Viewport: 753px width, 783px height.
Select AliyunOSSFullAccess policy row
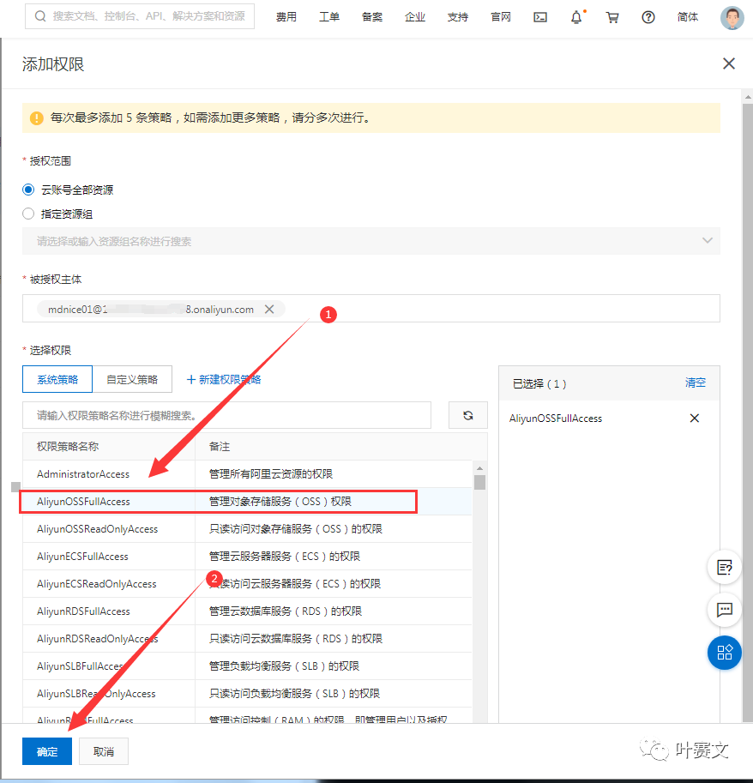[247, 502]
